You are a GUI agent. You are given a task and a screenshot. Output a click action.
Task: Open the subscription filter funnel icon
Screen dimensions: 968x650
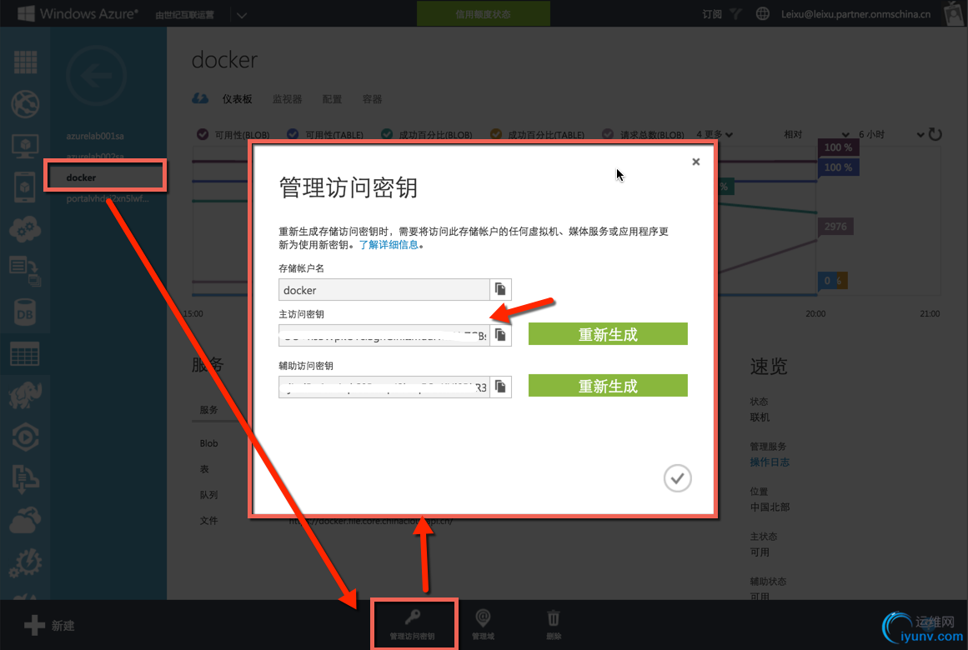(x=735, y=13)
